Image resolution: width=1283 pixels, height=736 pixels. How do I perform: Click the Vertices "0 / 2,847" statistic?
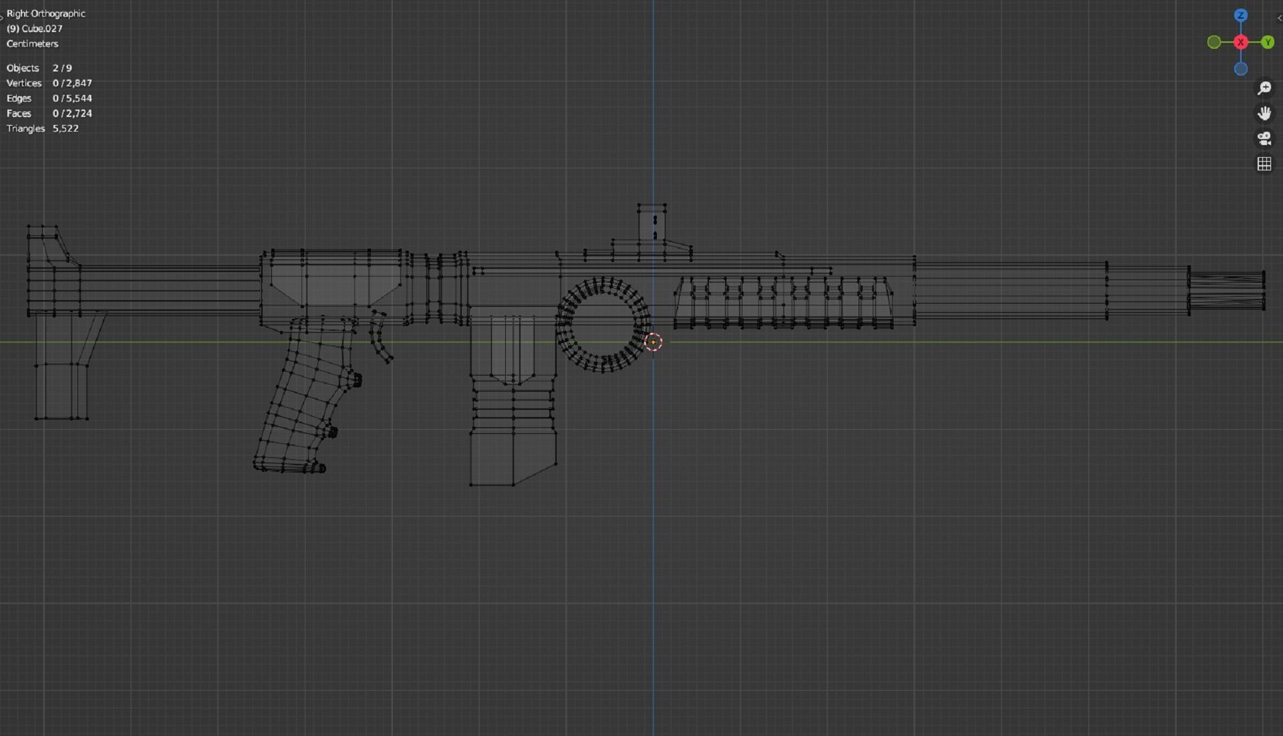point(72,83)
